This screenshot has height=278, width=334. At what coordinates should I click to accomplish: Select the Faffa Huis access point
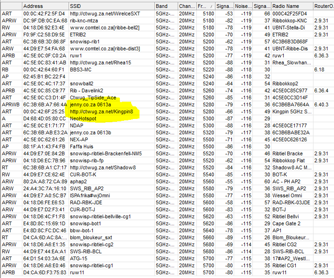click(82, 146)
